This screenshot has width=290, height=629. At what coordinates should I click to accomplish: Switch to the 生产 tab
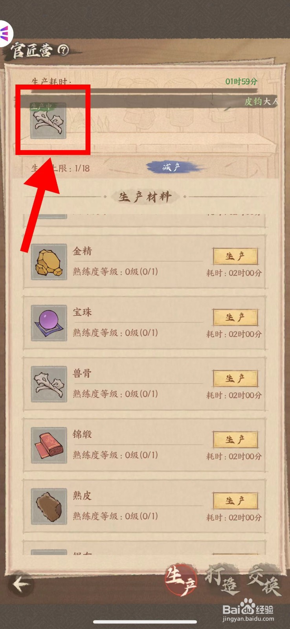[181, 581]
